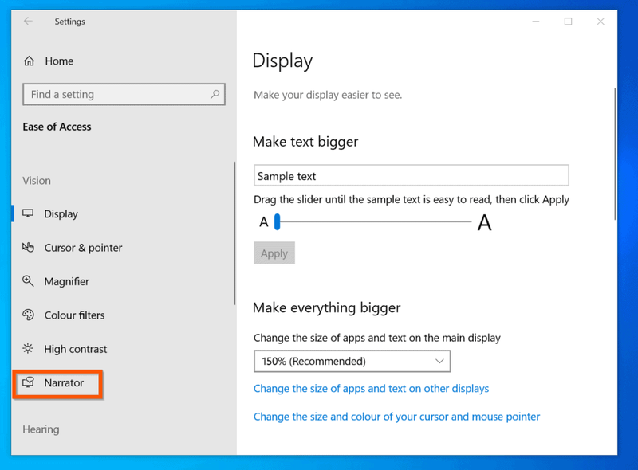Click the back arrow in Settings
The height and width of the screenshot is (470, 638).
(28, 22)
